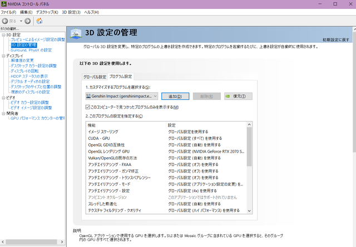Open ディスプレイの回転 tree item

(24, 71)
